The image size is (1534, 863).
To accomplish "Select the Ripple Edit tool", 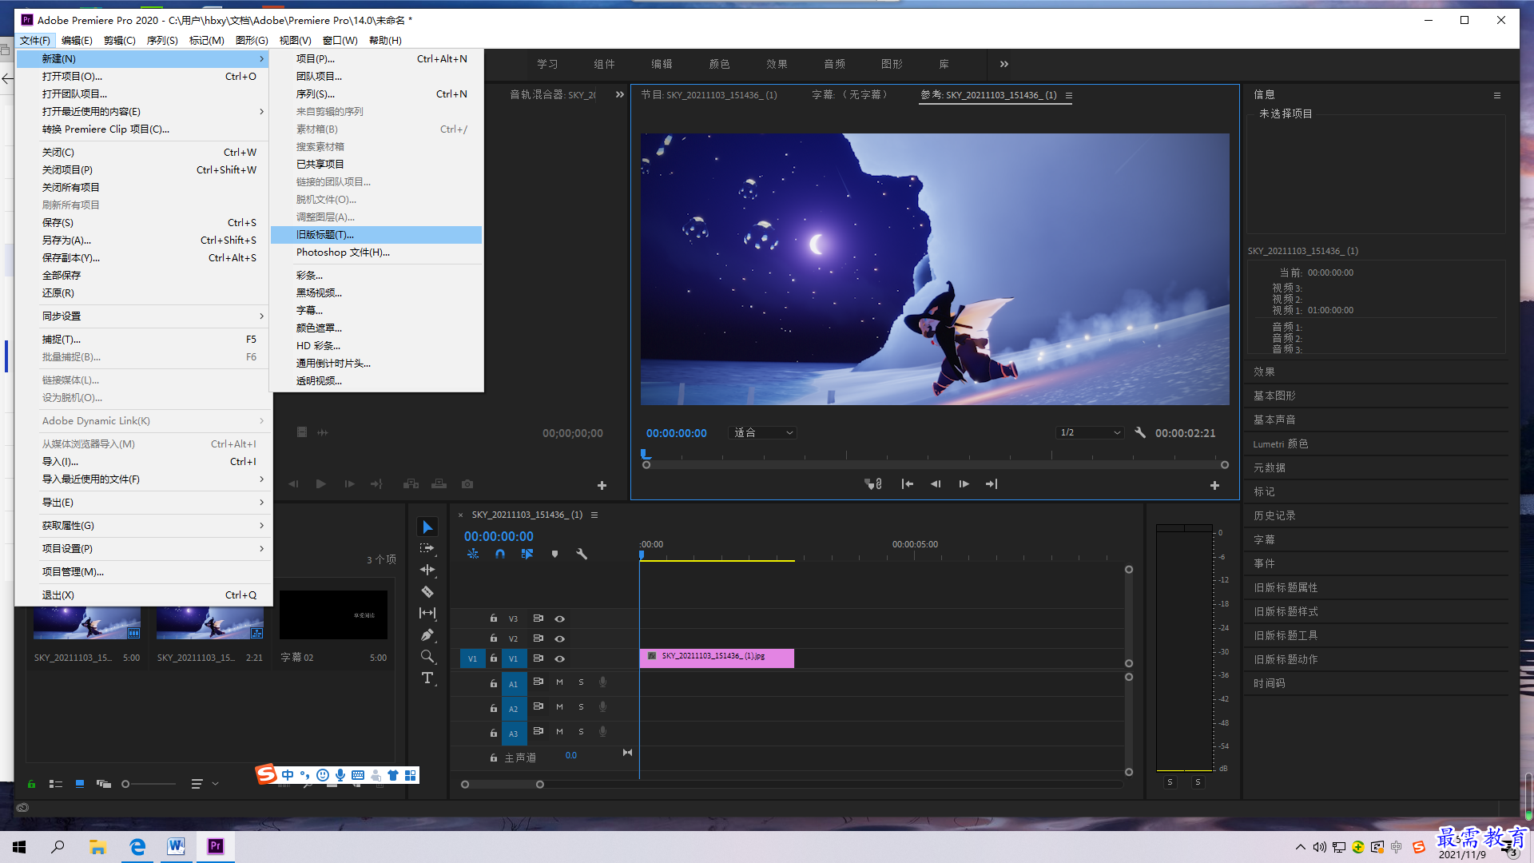I will point(427,570).
